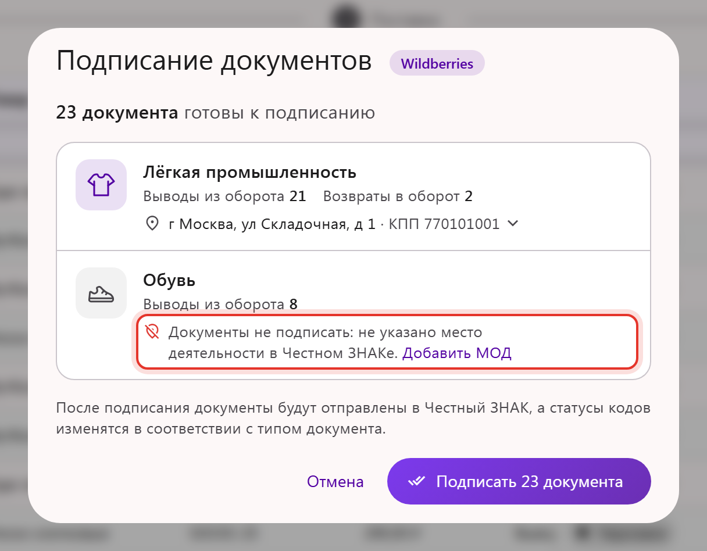Select the Лёгкая промышленность heading
Viewport: 707px width, 551px height.
click(249, 173)
